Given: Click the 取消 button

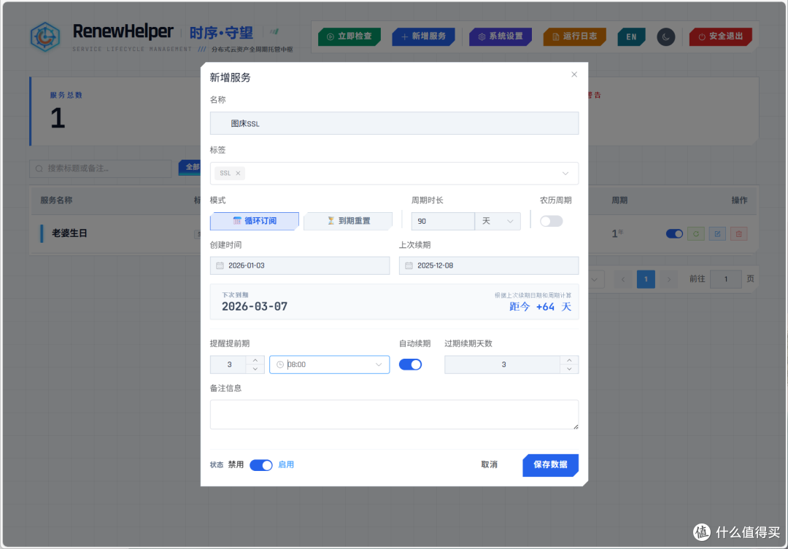Looking at the screenshot, I should click(x=489, y=464).
